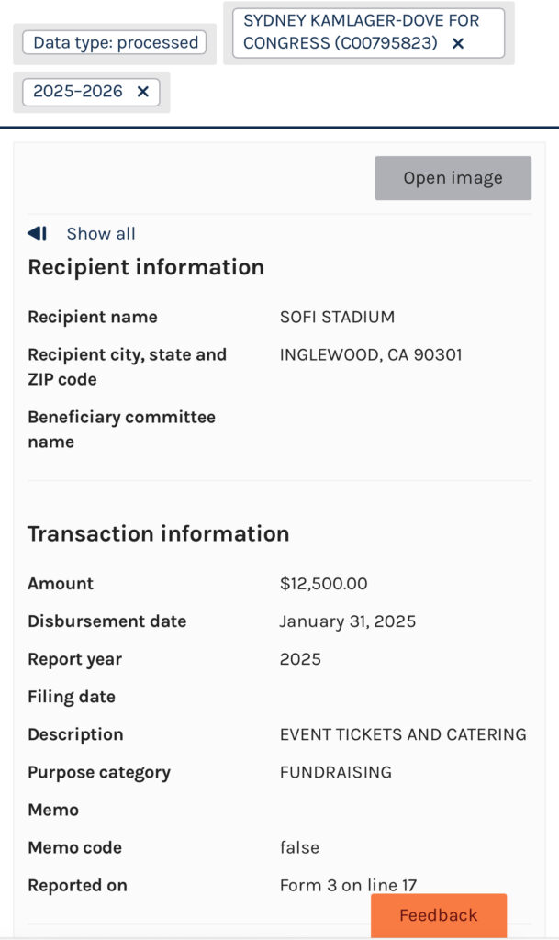Click the Transaction information heading
Screen dimensions: 559x940
158,533
